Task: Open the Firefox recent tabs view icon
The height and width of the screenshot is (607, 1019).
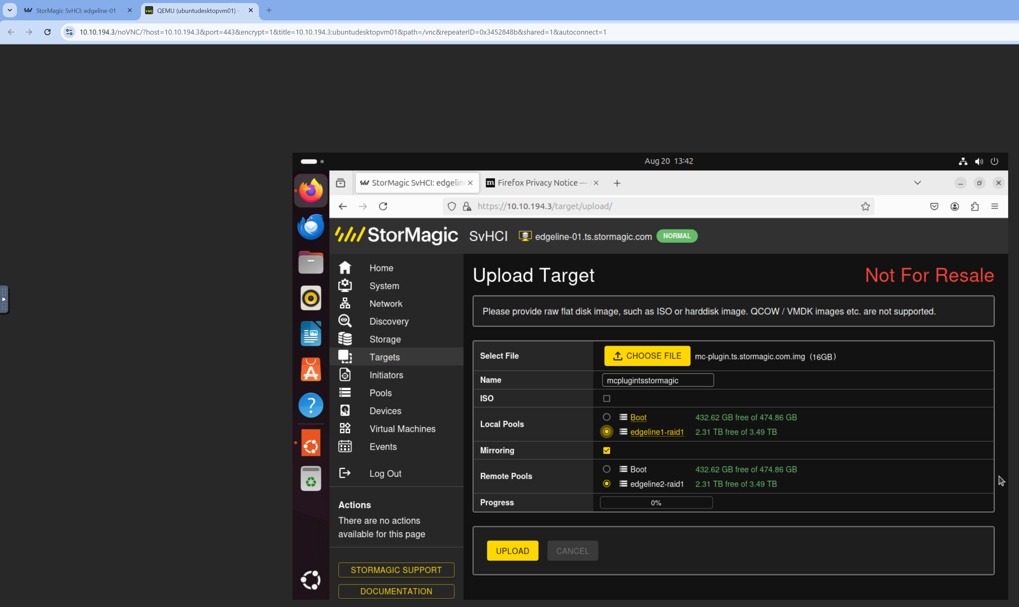Action: point(341,183)
